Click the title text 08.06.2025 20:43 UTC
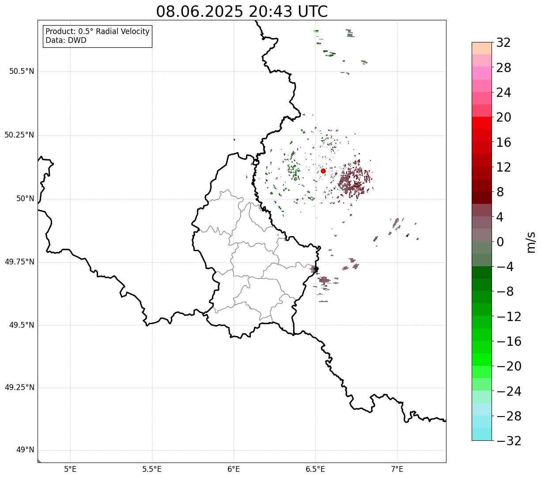Image resolution: width=541 pixels, height=478 pixels. [x=242, y=11]
